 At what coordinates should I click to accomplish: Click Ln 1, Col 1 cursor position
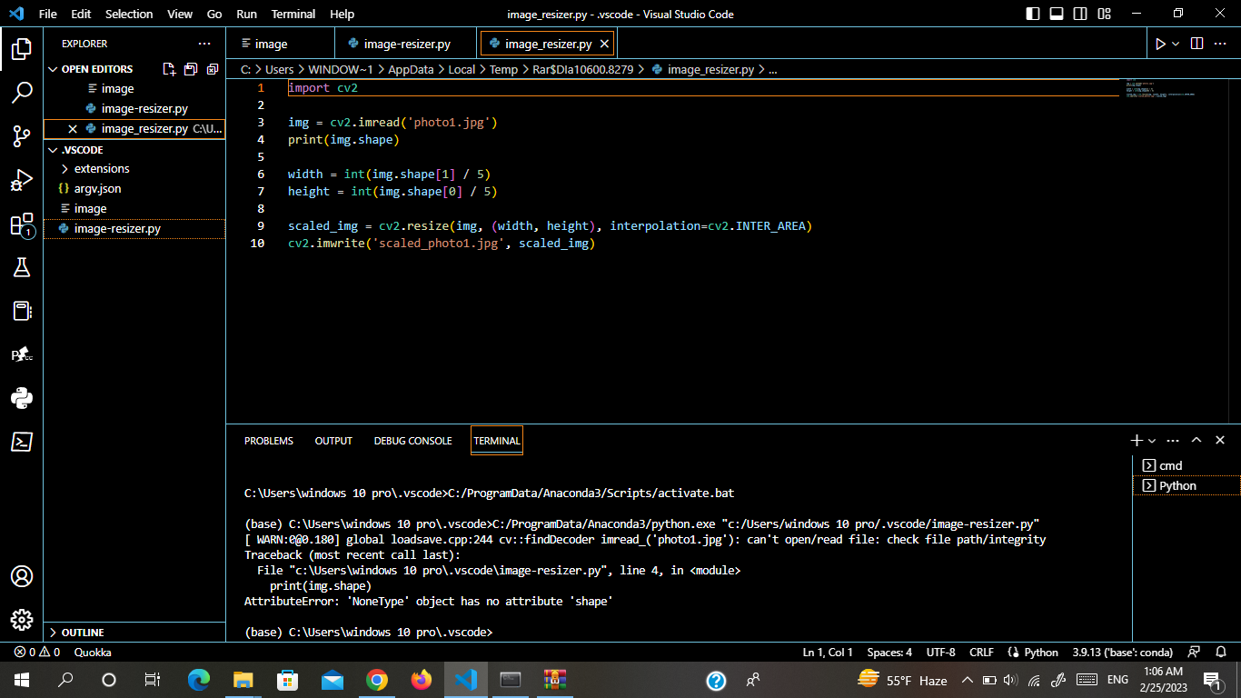(x=828, y=652)
